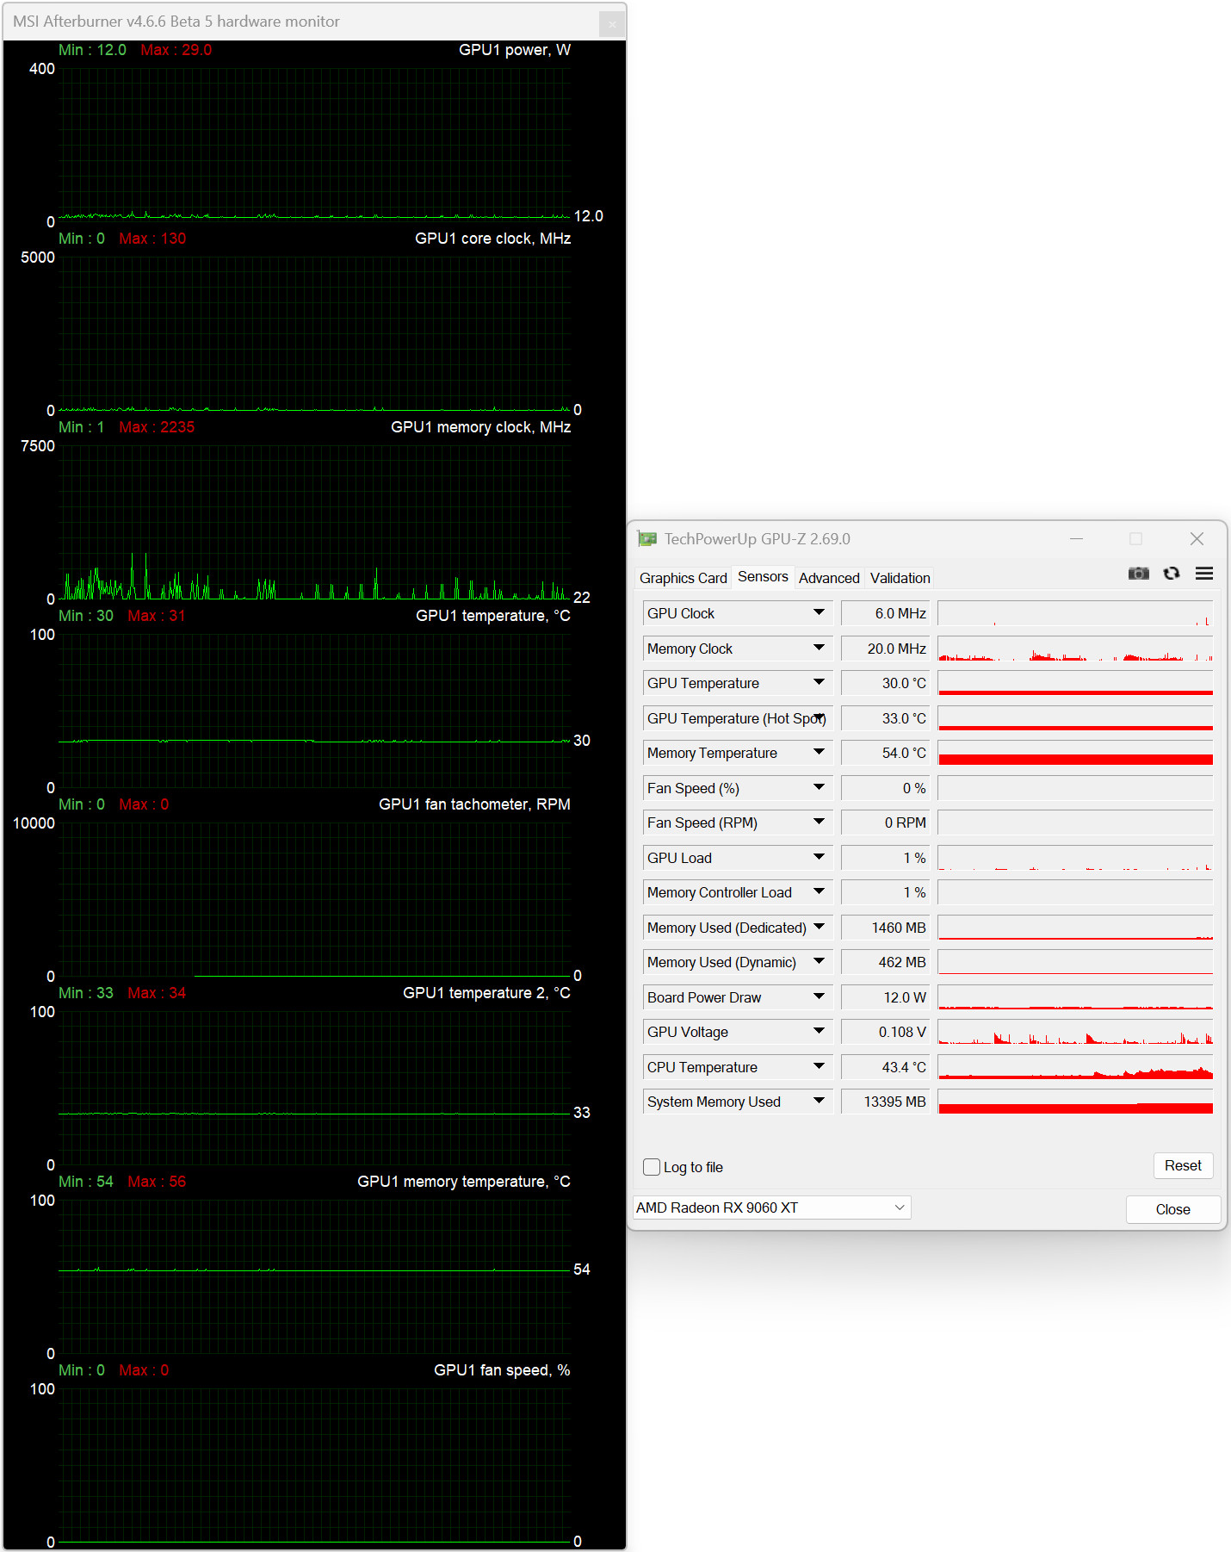Click the GPU-Z title bar app icon
Image resolution: width=1231 pixels, height=1552 pixels.
647,539
